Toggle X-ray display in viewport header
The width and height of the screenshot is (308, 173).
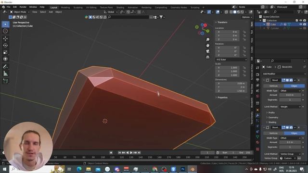point(226,12)
